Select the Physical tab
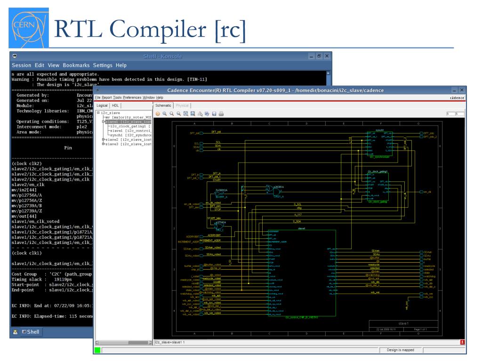482x361 pixels. (182, 106)
